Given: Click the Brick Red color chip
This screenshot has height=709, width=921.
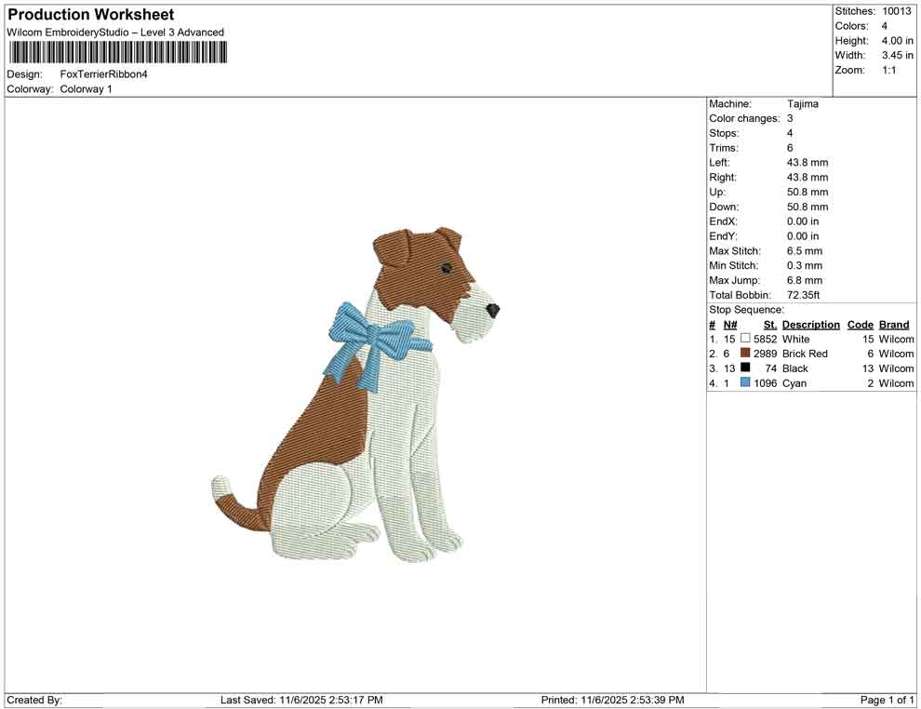Looking at the screenshot, I should [x=744, y=354].
